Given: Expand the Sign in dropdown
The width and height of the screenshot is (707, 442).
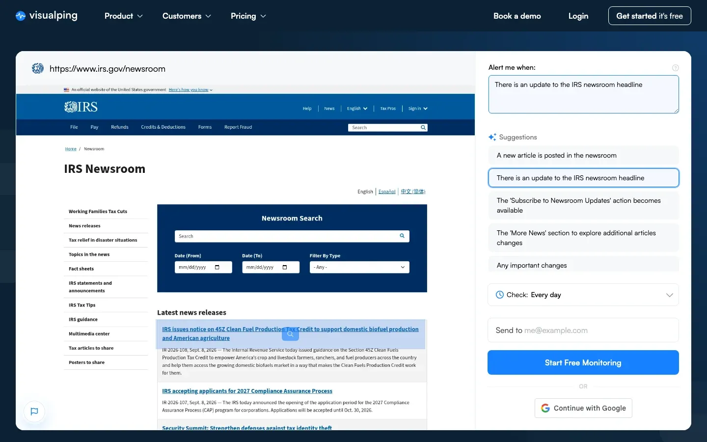Looking at the screenshot, I should 418,109.
